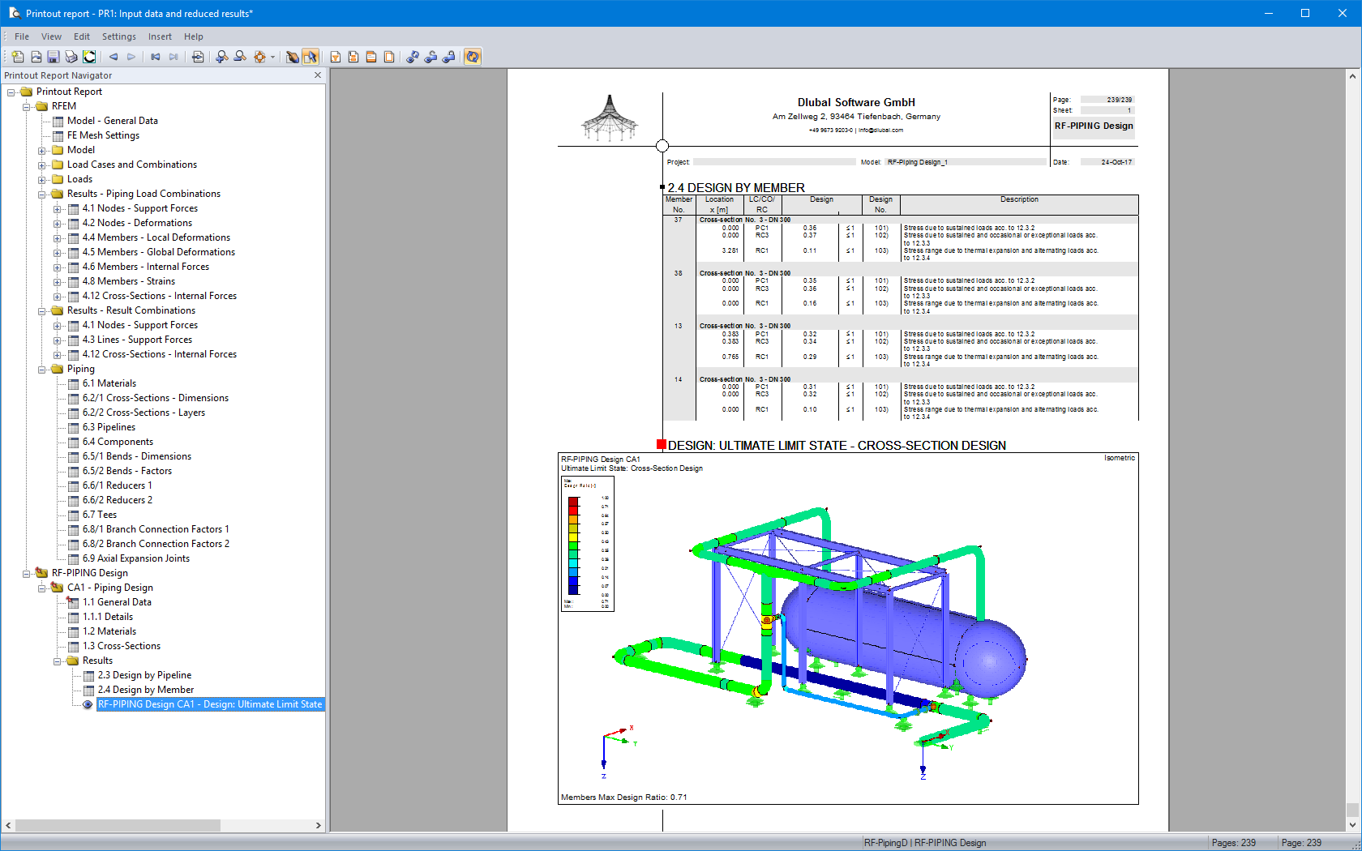Open the zoom options dropdown arrow
The height and width of the screenshot is (851, 1362).
pyautogui.click(x=272, y=57)
